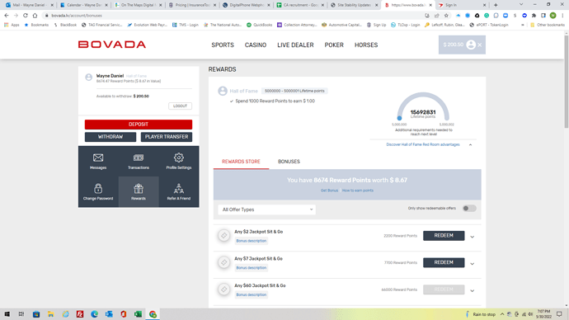Open the Chrome tab search dropdown arrow
Screen dimensions: 569x320
[x=521, y=5]
